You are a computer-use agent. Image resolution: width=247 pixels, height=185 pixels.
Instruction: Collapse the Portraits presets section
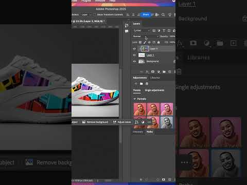pos(135,99)
